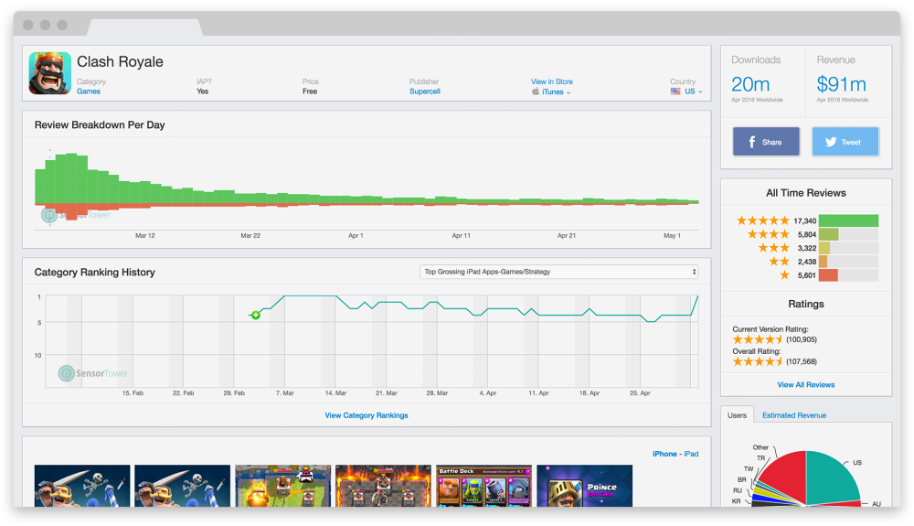Open the View Category Rankings link
The height and width of the screenshot is (526, 914).
pos(366,415)
